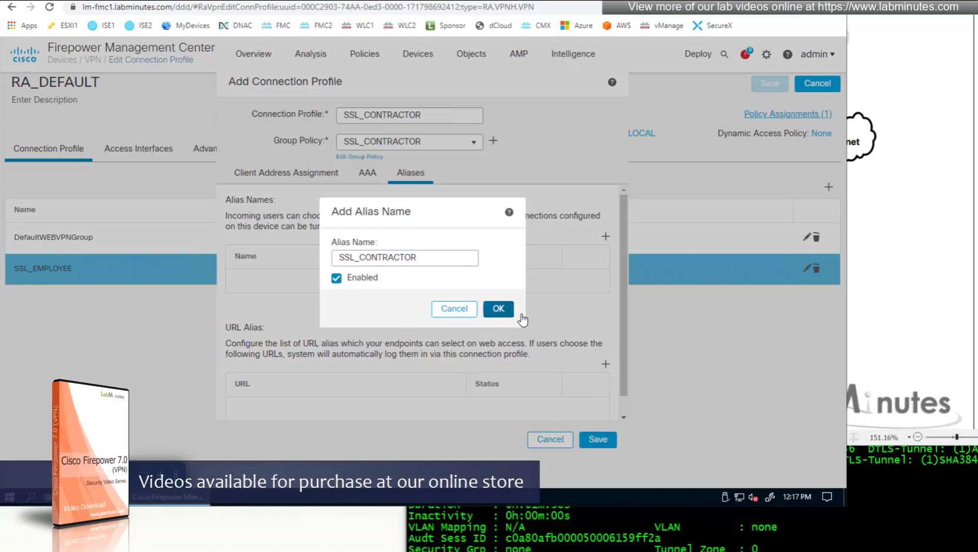Viewport: 978px width, 552px height.
Task: Open the Windows Start button on taskbar
Action: (9, 497)
